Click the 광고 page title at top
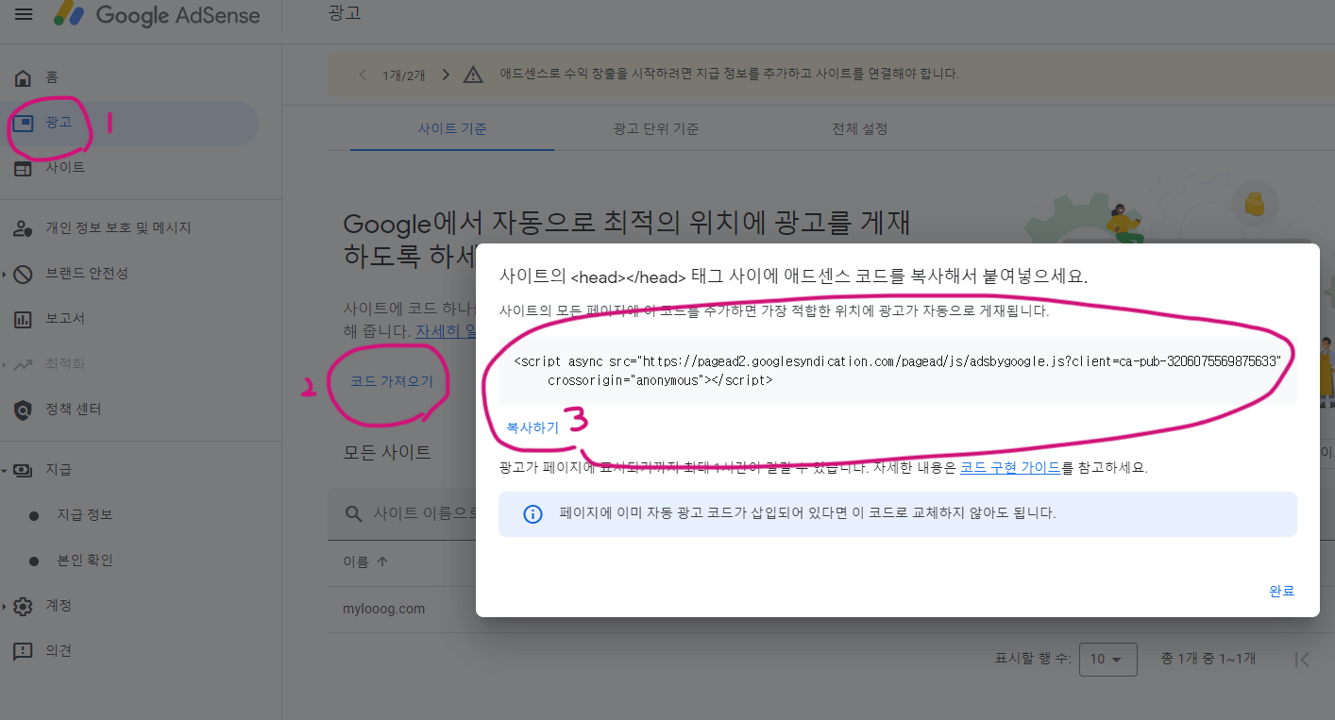 [345, 14]
